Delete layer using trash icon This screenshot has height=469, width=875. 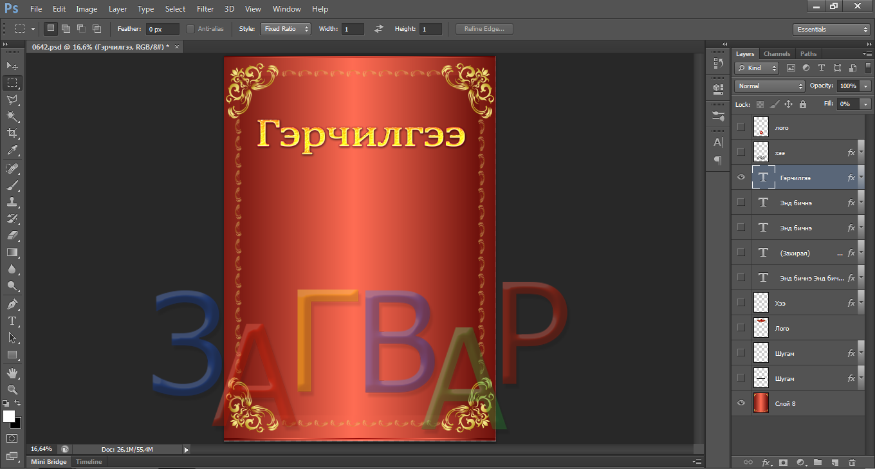(852, 462)
